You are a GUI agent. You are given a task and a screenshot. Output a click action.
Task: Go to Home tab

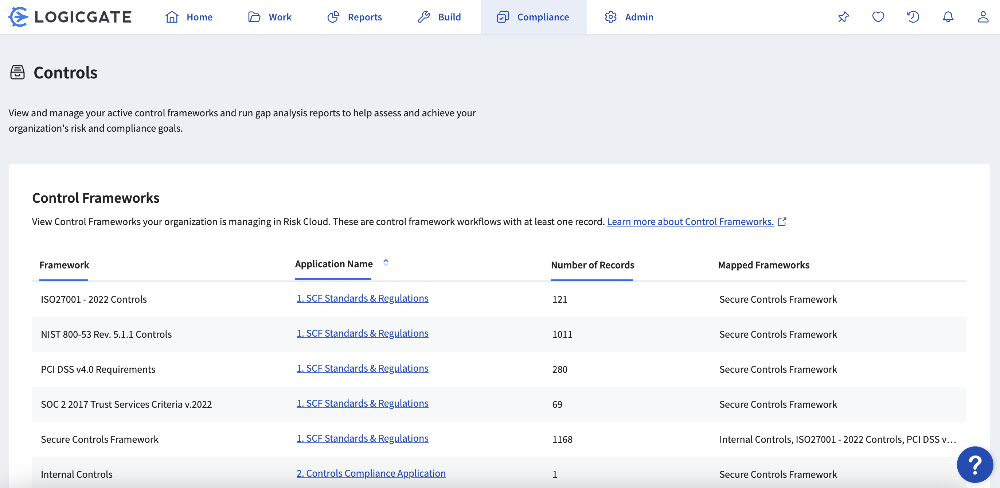(x=189, y=17)
